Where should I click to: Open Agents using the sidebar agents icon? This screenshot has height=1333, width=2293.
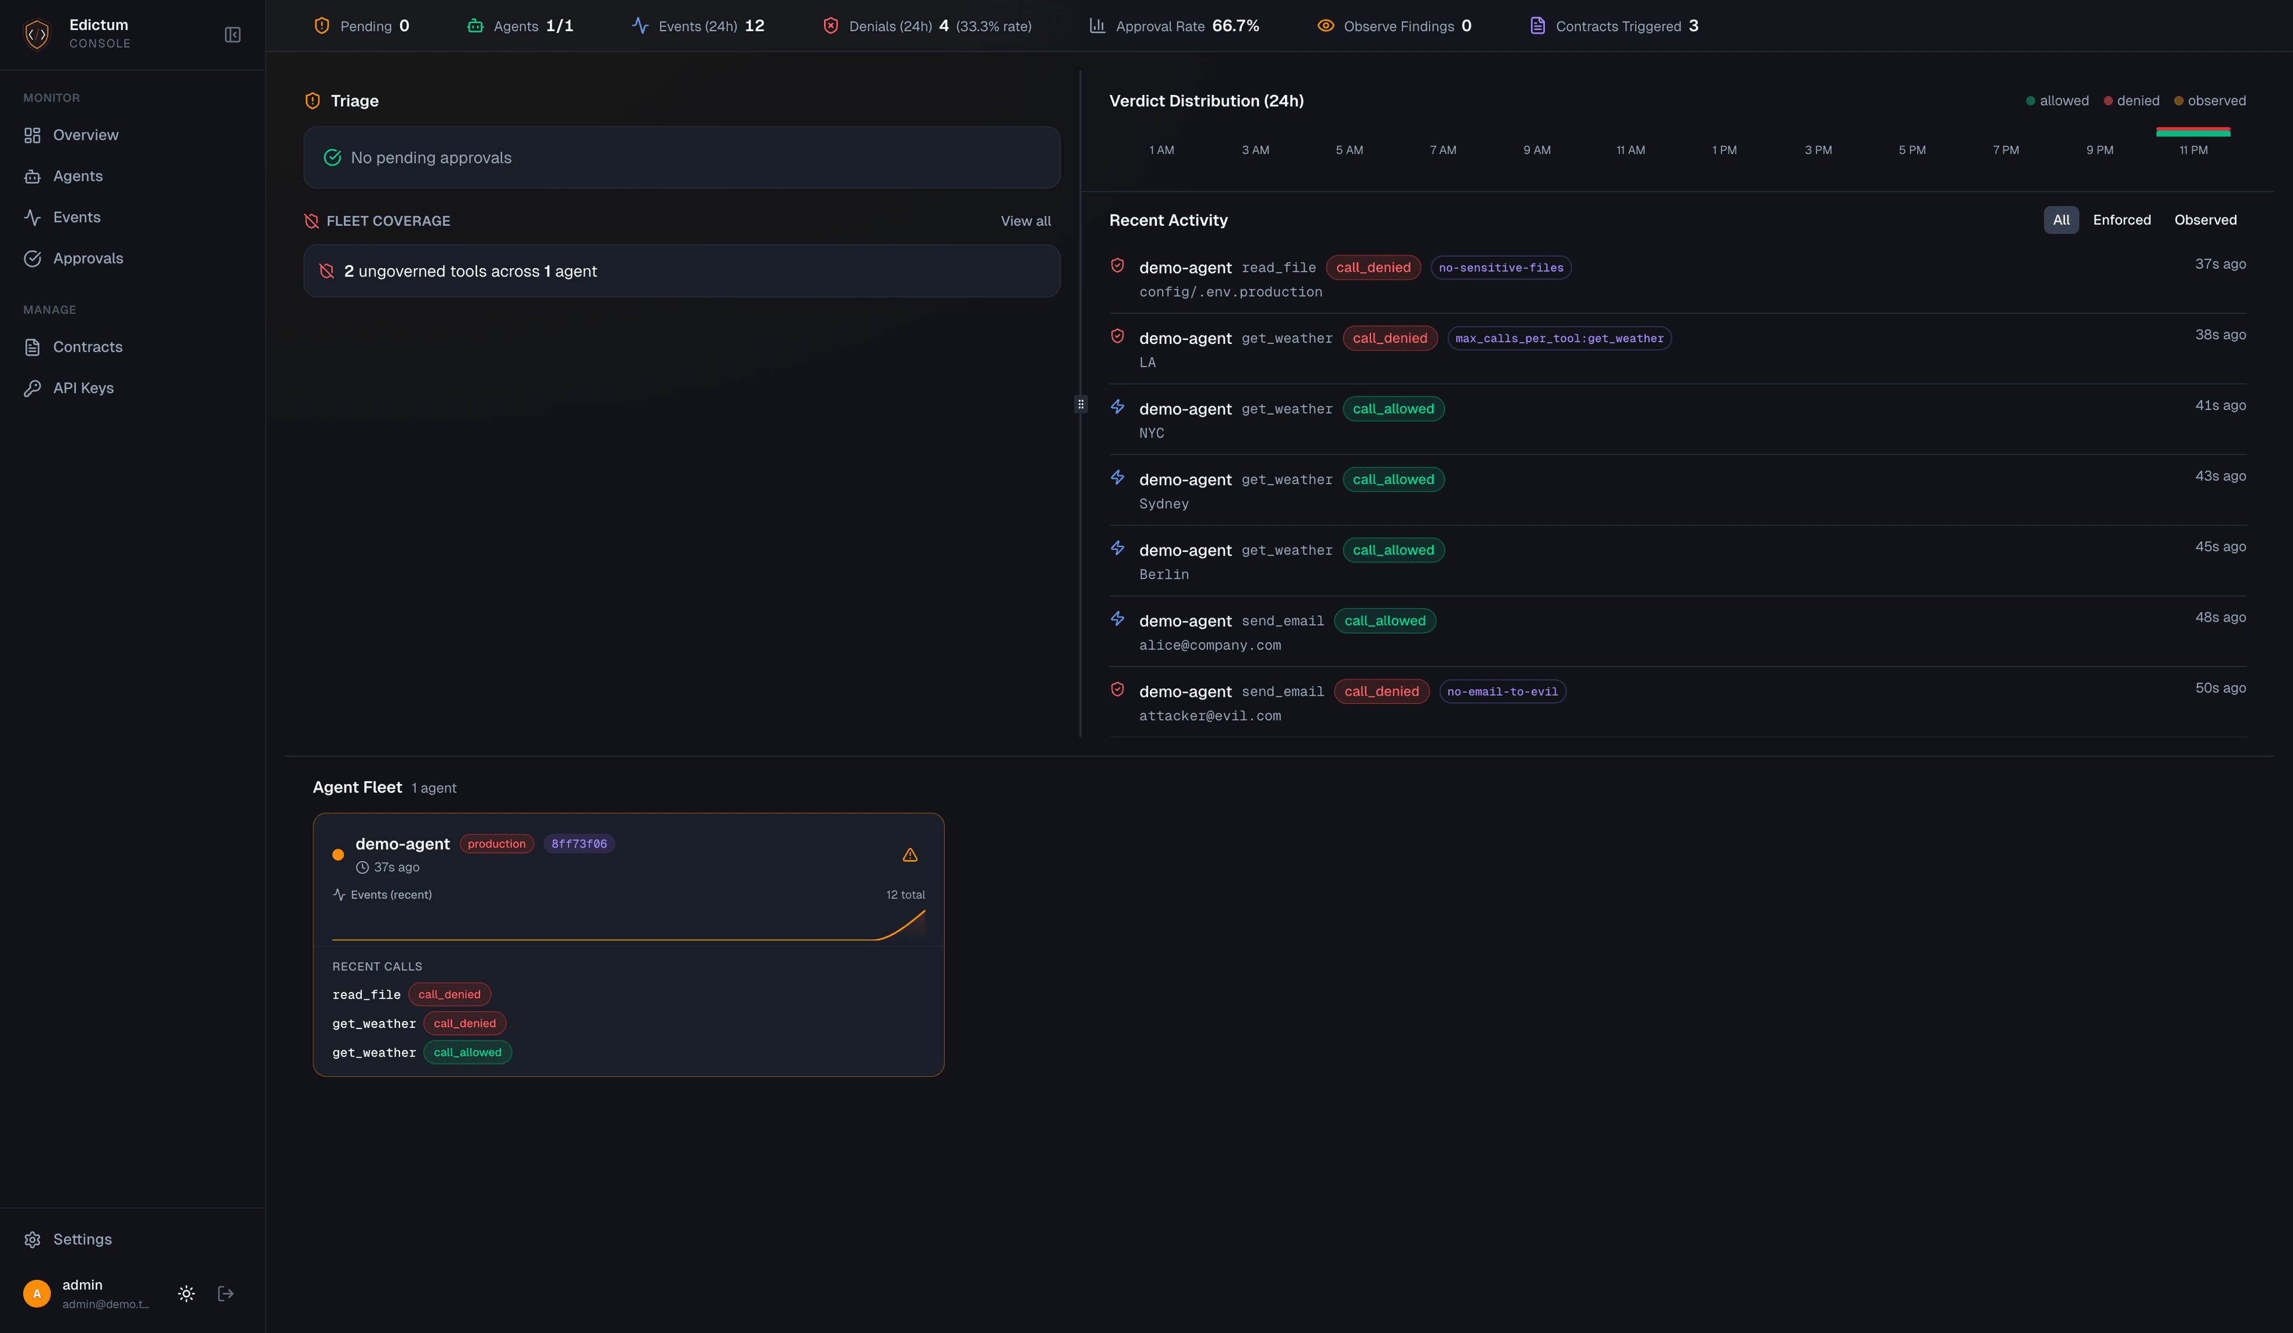pos(33,176)
